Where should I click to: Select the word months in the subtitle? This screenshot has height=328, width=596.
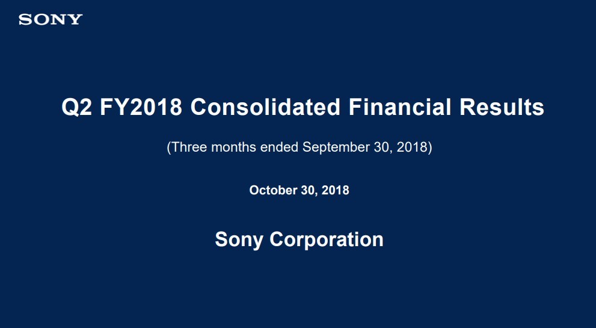click(234, 147)
